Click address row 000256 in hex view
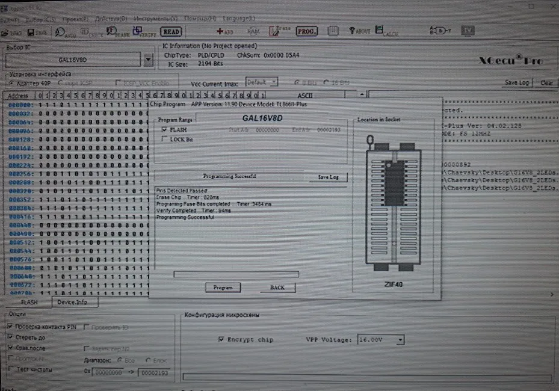Viewport: 559px width, 391px height. [77, 174]
